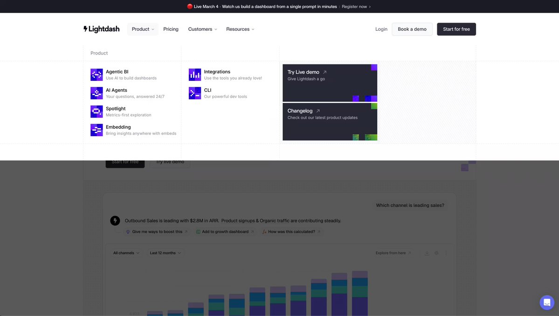Click Start for free in header

point(456,29)
